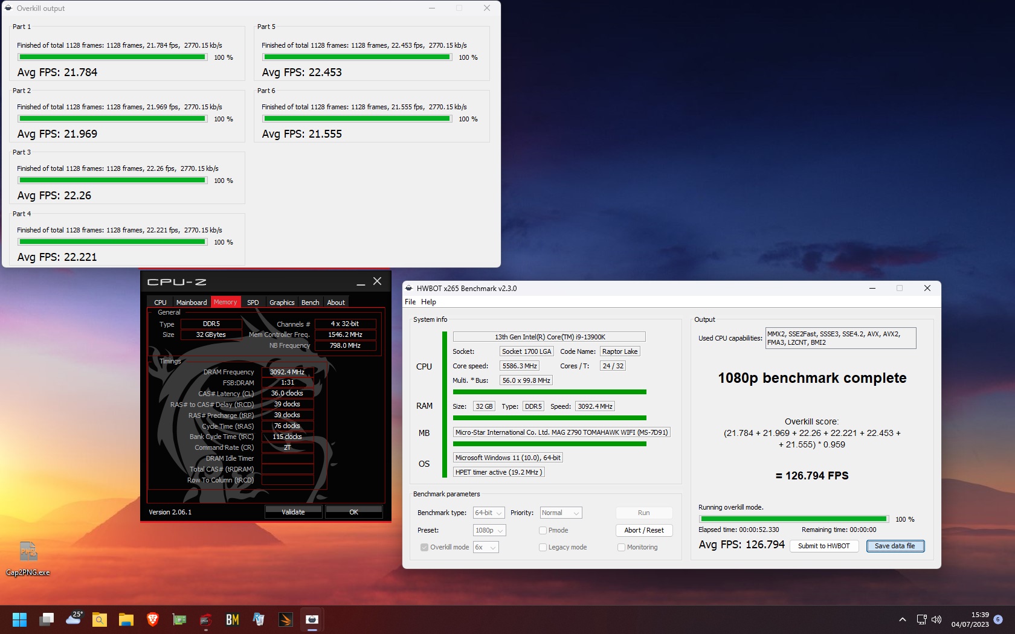This screenshot has width=1015, height=634.
Task: Close the Overkill output window
Action: point(487,8)
